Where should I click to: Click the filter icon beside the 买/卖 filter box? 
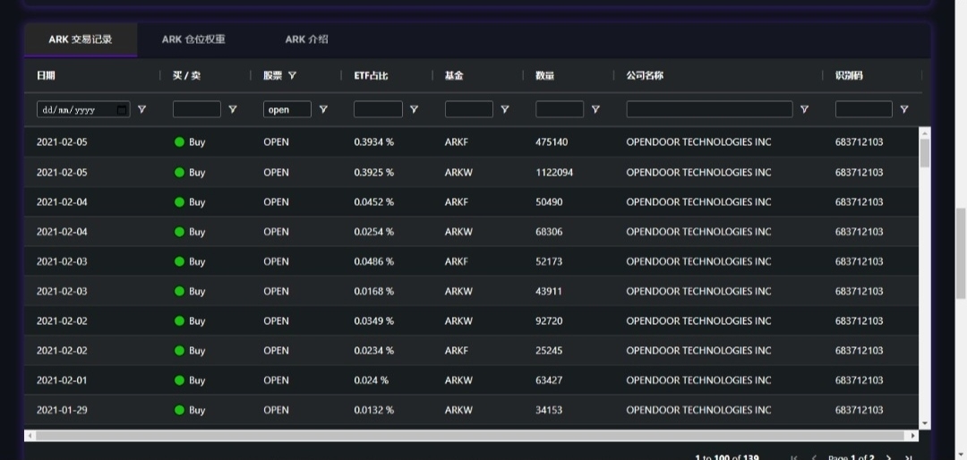pyautogui.click(x=233, y=109)
